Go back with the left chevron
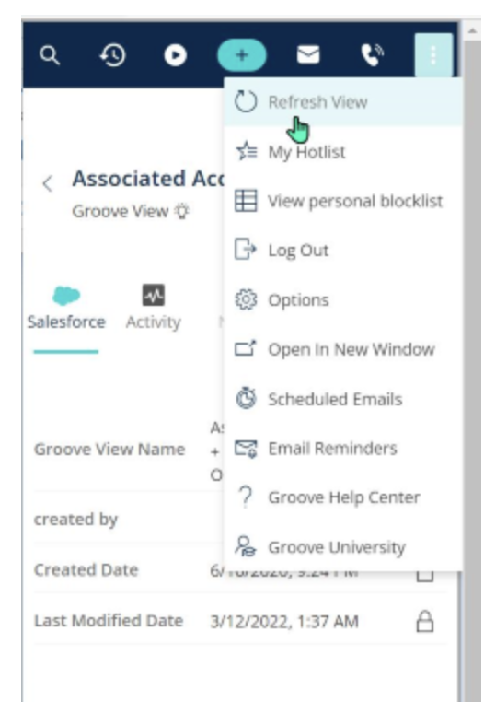The image size is (484, 702). (48, 183)
